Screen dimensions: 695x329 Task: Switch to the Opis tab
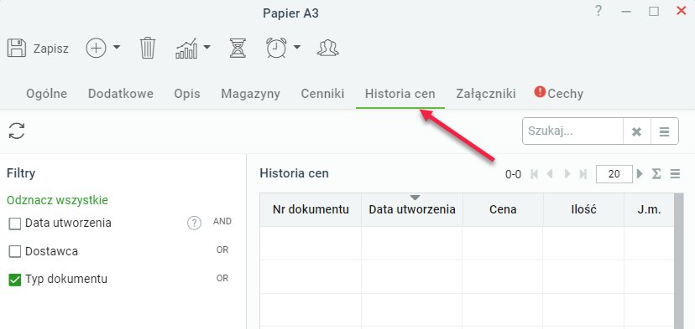coord(187,94)
